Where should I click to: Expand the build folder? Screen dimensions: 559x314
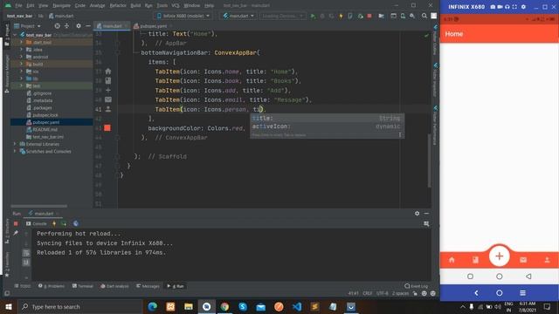(x=21, y=64)
